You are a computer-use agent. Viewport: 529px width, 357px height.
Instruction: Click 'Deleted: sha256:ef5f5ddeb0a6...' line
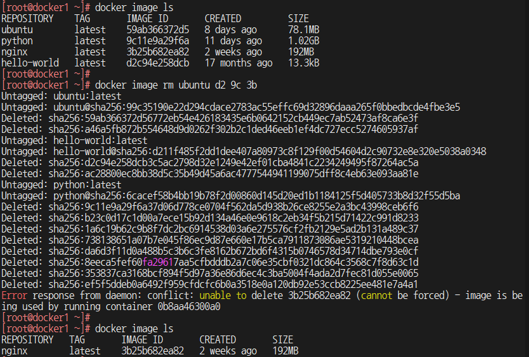pyautogui.click(x=210, y=285)
